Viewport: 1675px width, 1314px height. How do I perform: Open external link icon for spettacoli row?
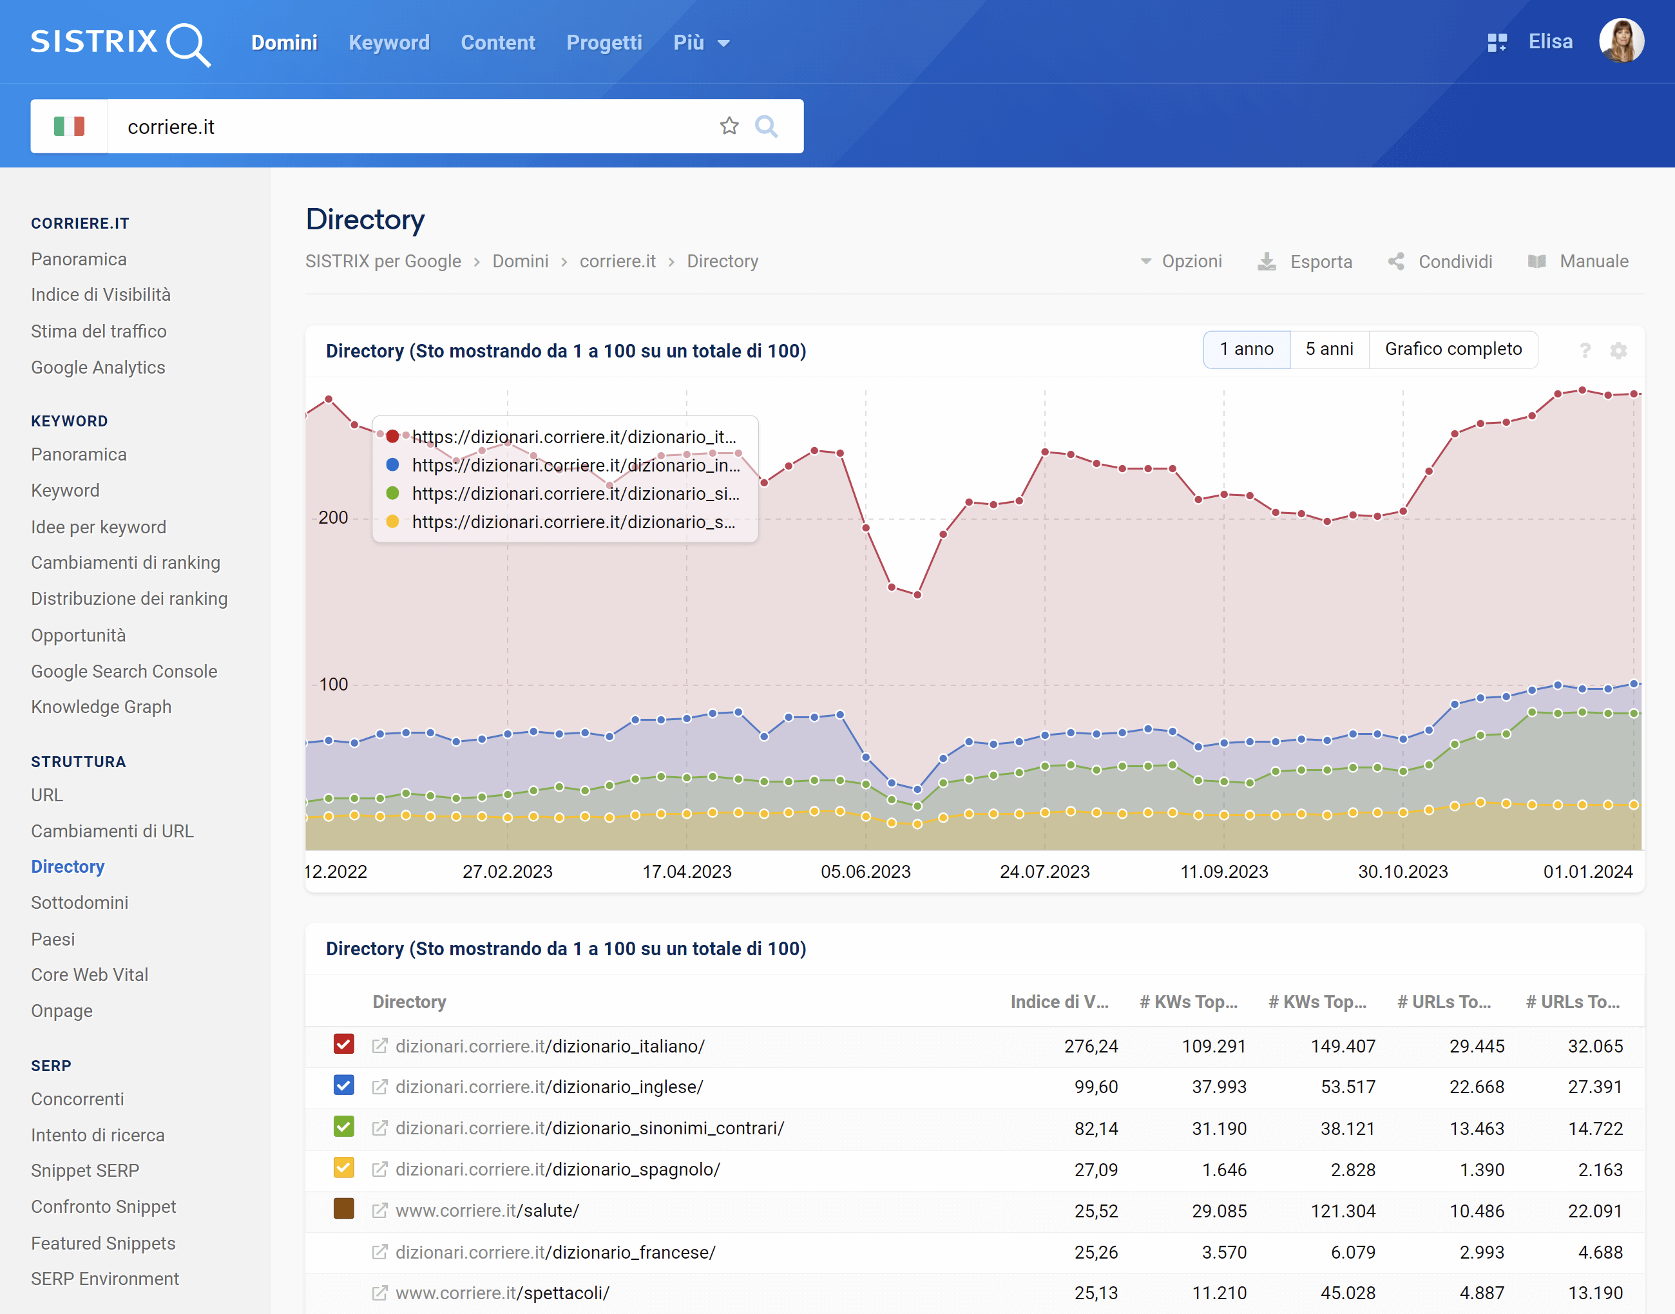(379, 1293)
